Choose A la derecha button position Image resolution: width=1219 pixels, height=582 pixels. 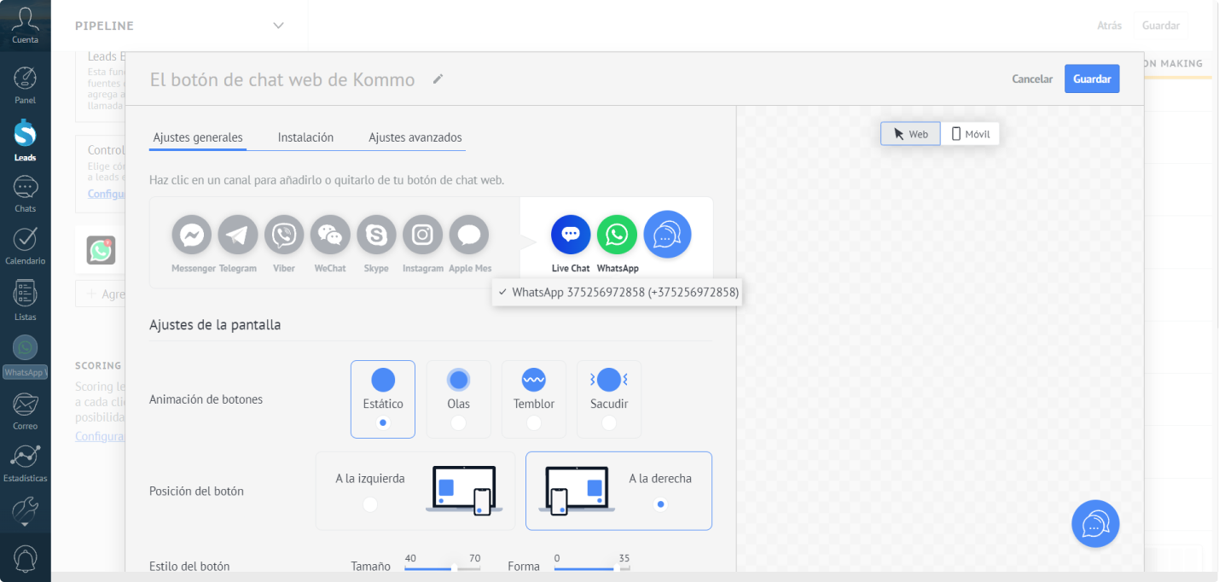coord(660,504)
